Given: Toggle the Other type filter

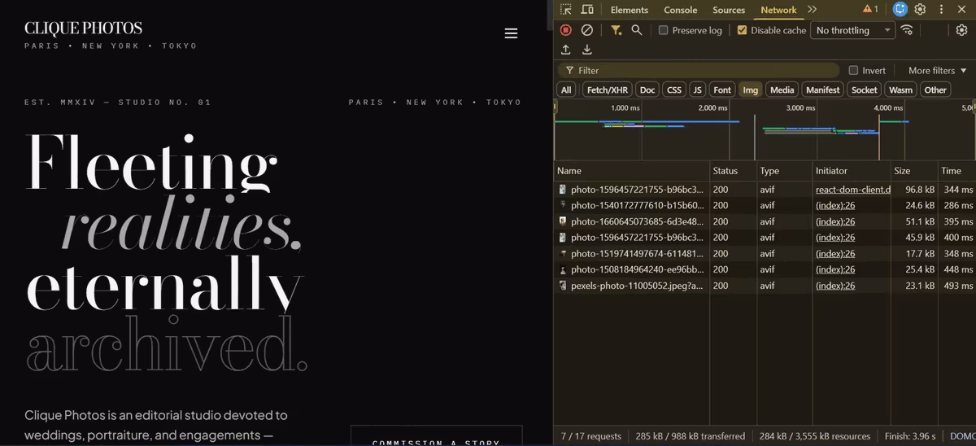Looking at the screenshot, I should (935, 90).
